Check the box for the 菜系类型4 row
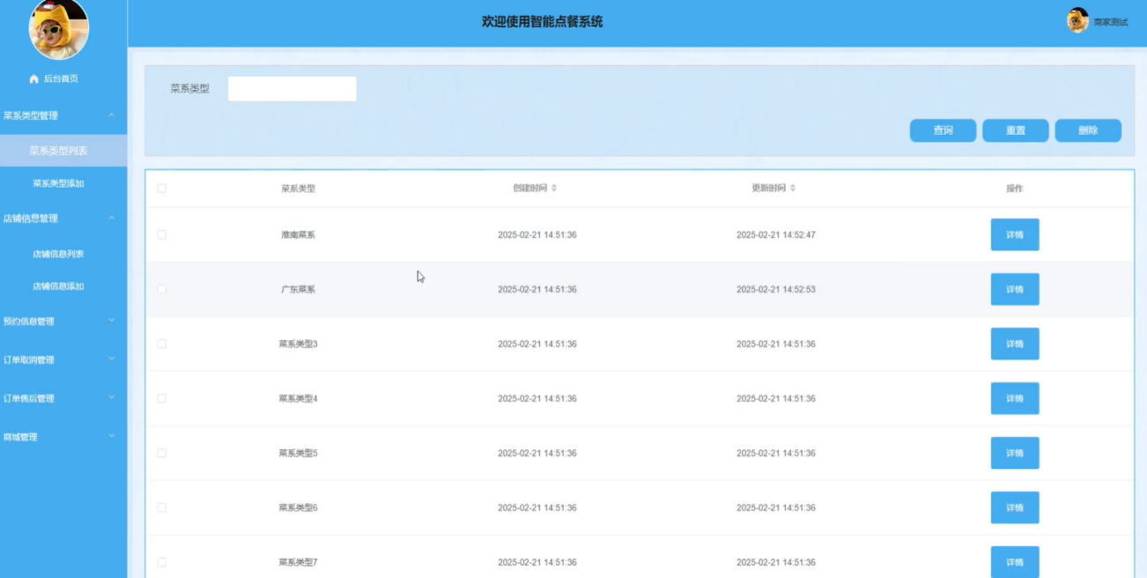 161,398
